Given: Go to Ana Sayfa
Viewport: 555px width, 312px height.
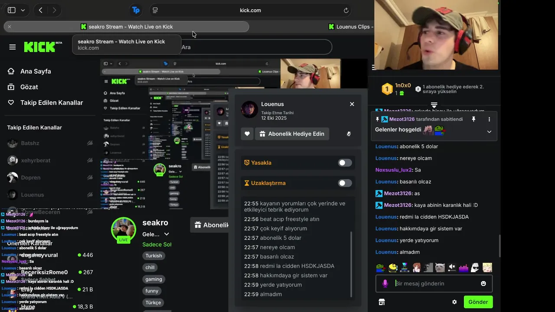Looking at the screenshot, I should [x=29, y=71].
